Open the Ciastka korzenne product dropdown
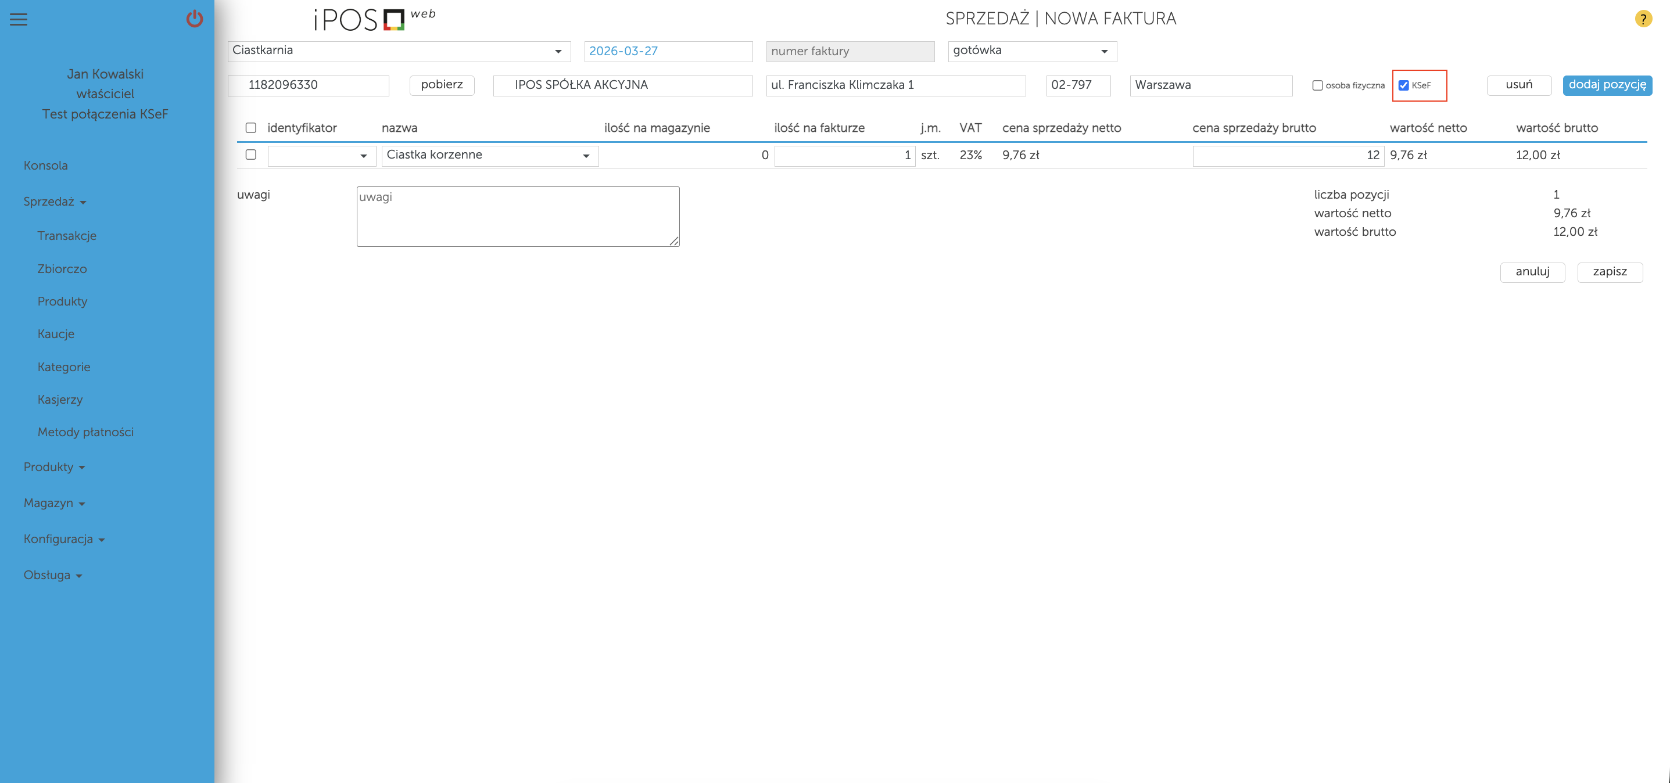 tap(489, 156)
